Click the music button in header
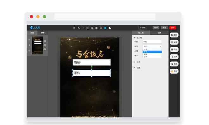 pyautogui.click(x=142, y=28)
